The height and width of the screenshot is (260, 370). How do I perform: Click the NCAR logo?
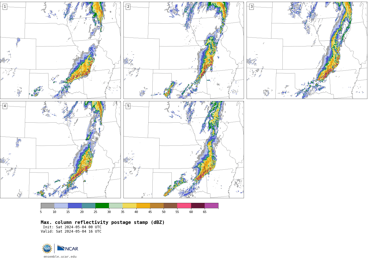click(x=68, y=248)
